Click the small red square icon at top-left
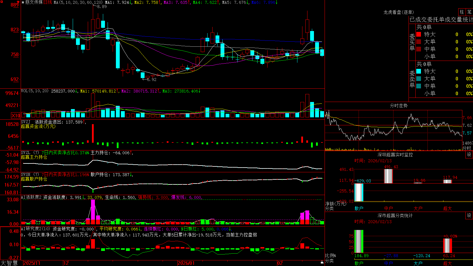 (2, 2)
